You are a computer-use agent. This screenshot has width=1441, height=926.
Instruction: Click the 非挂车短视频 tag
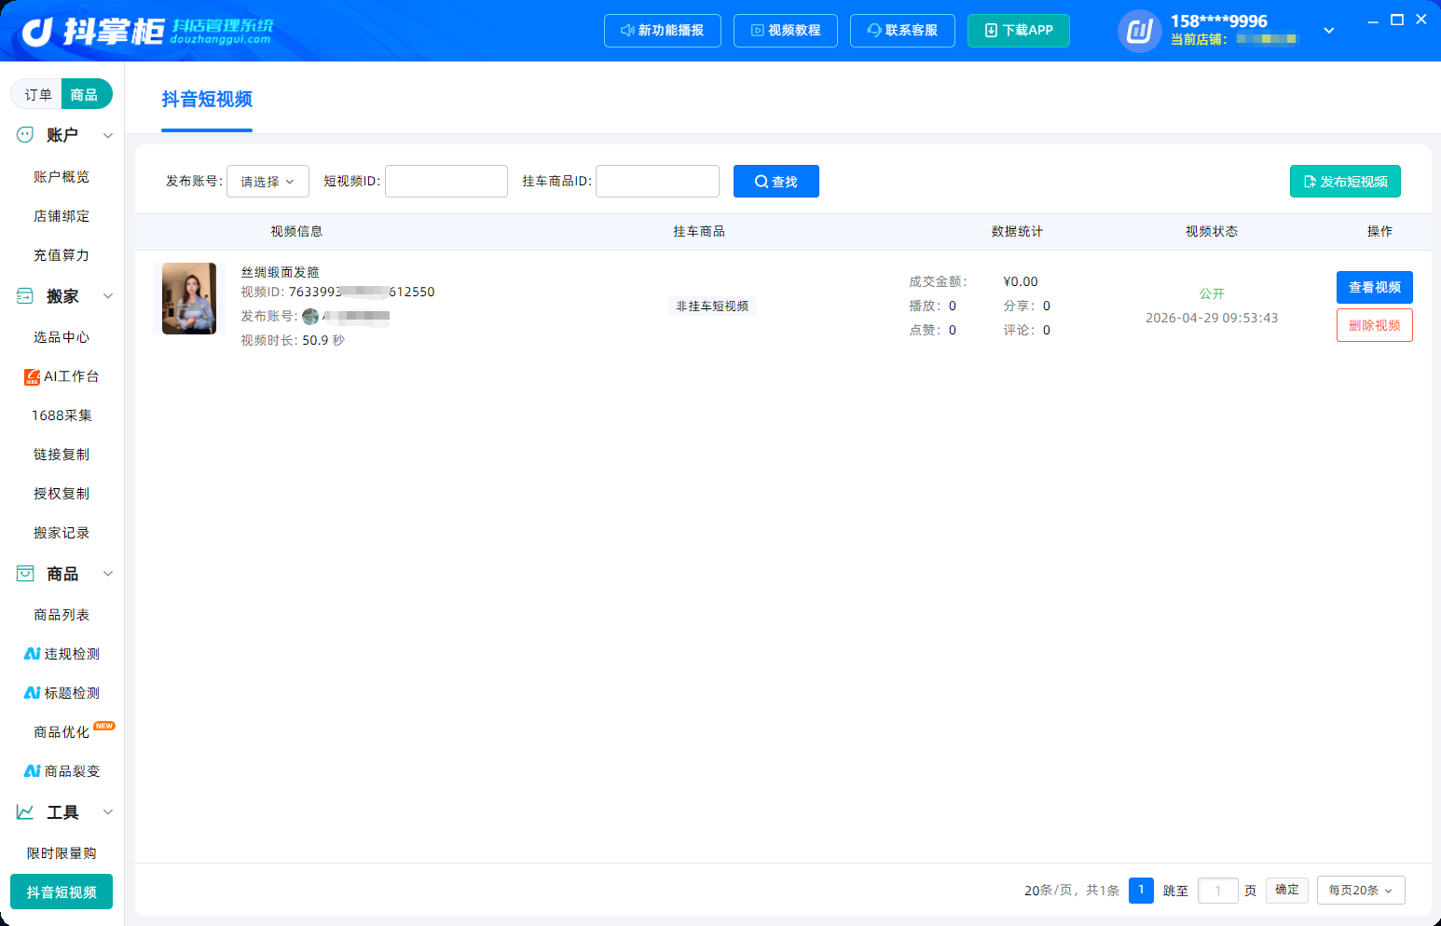pos(712,306)
